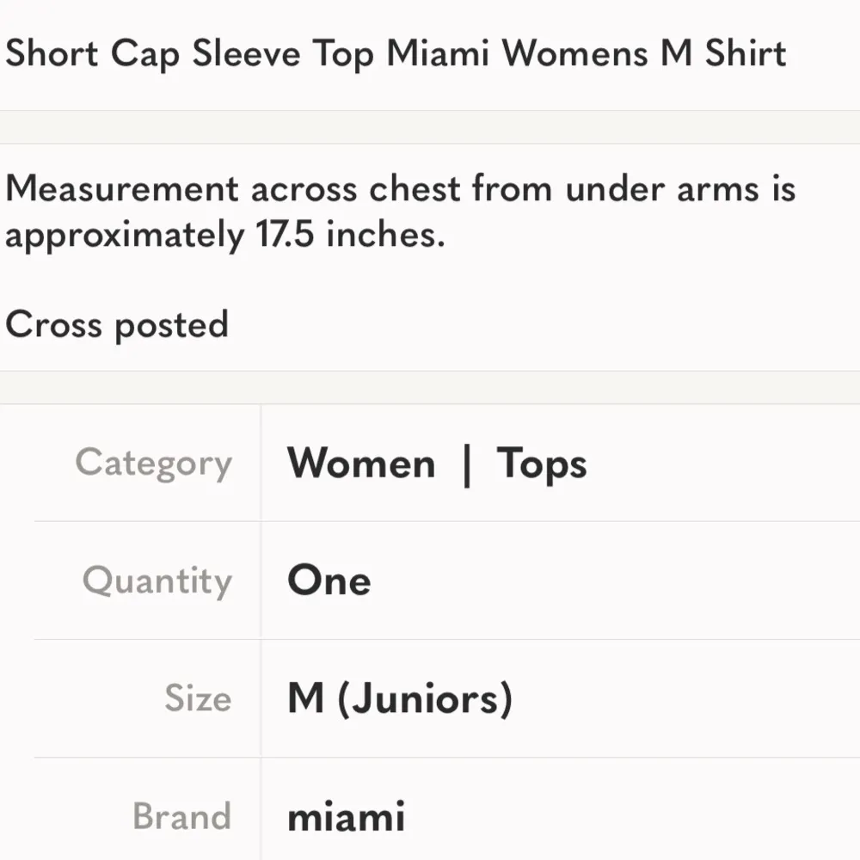The height and width of the screenshot is (860, 860).
Task: Click the Women category link
Action: (361, 464)
